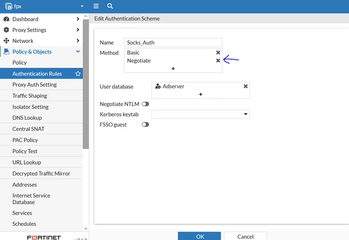Click the Policy & Objects icon
The height and width of the screenshot is (240, 349).
click(6, 52)
